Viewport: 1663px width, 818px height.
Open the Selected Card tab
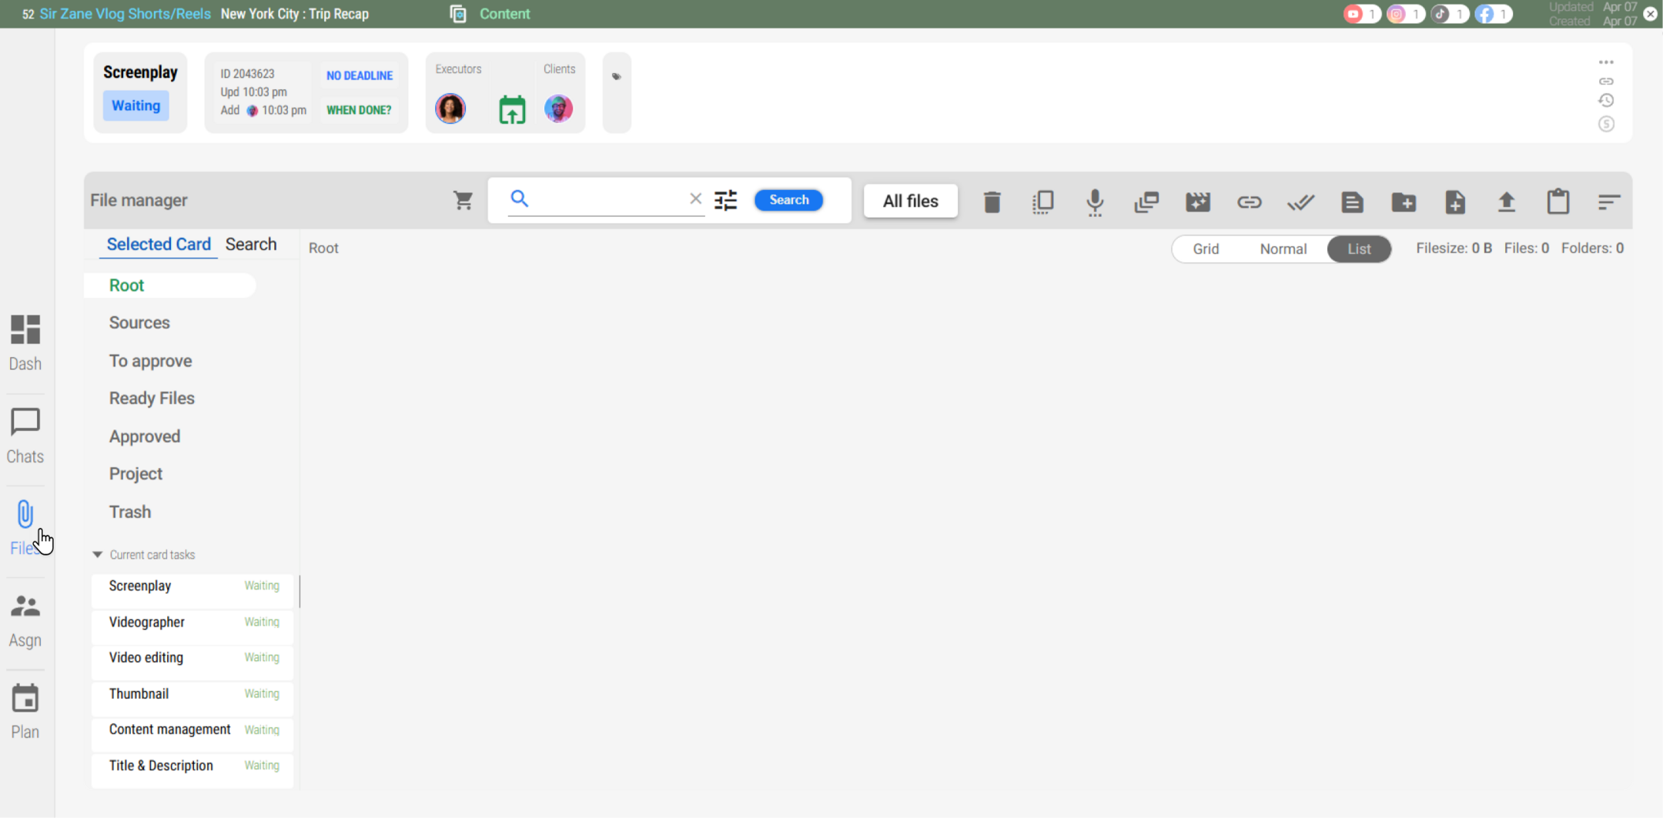coord(159,244)
